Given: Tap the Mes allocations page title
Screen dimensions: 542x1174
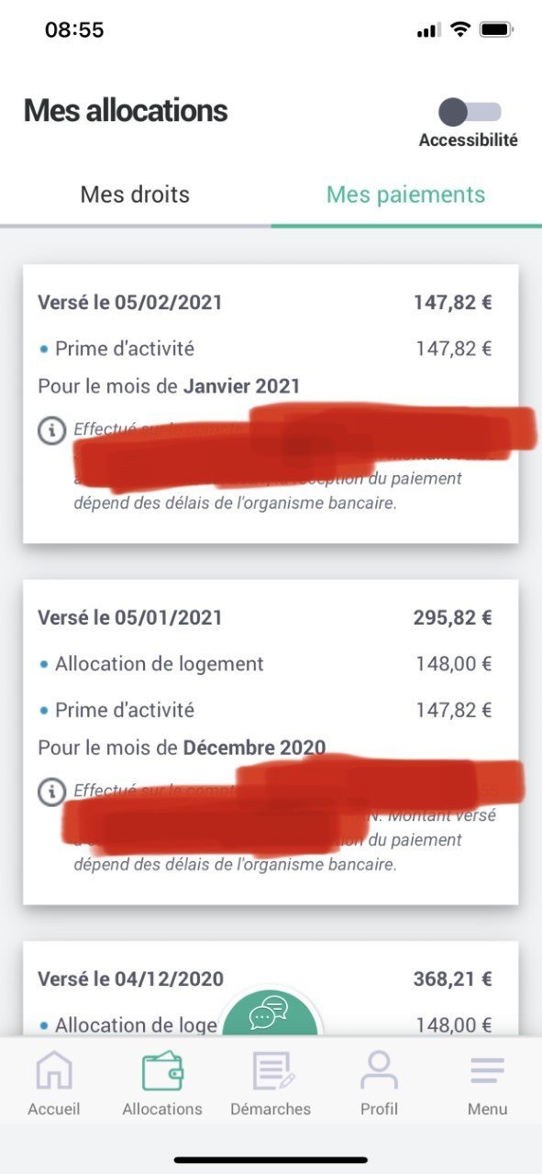Looking at the screenshot, I should pyautogui.click(x=126, y=111).
